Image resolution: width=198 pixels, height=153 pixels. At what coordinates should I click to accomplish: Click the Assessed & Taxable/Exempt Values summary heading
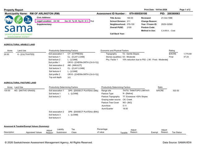(27, 126)
